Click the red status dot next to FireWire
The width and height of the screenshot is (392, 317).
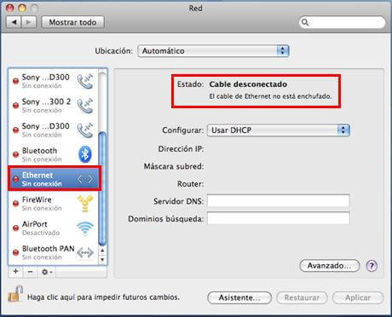point(16,204)
